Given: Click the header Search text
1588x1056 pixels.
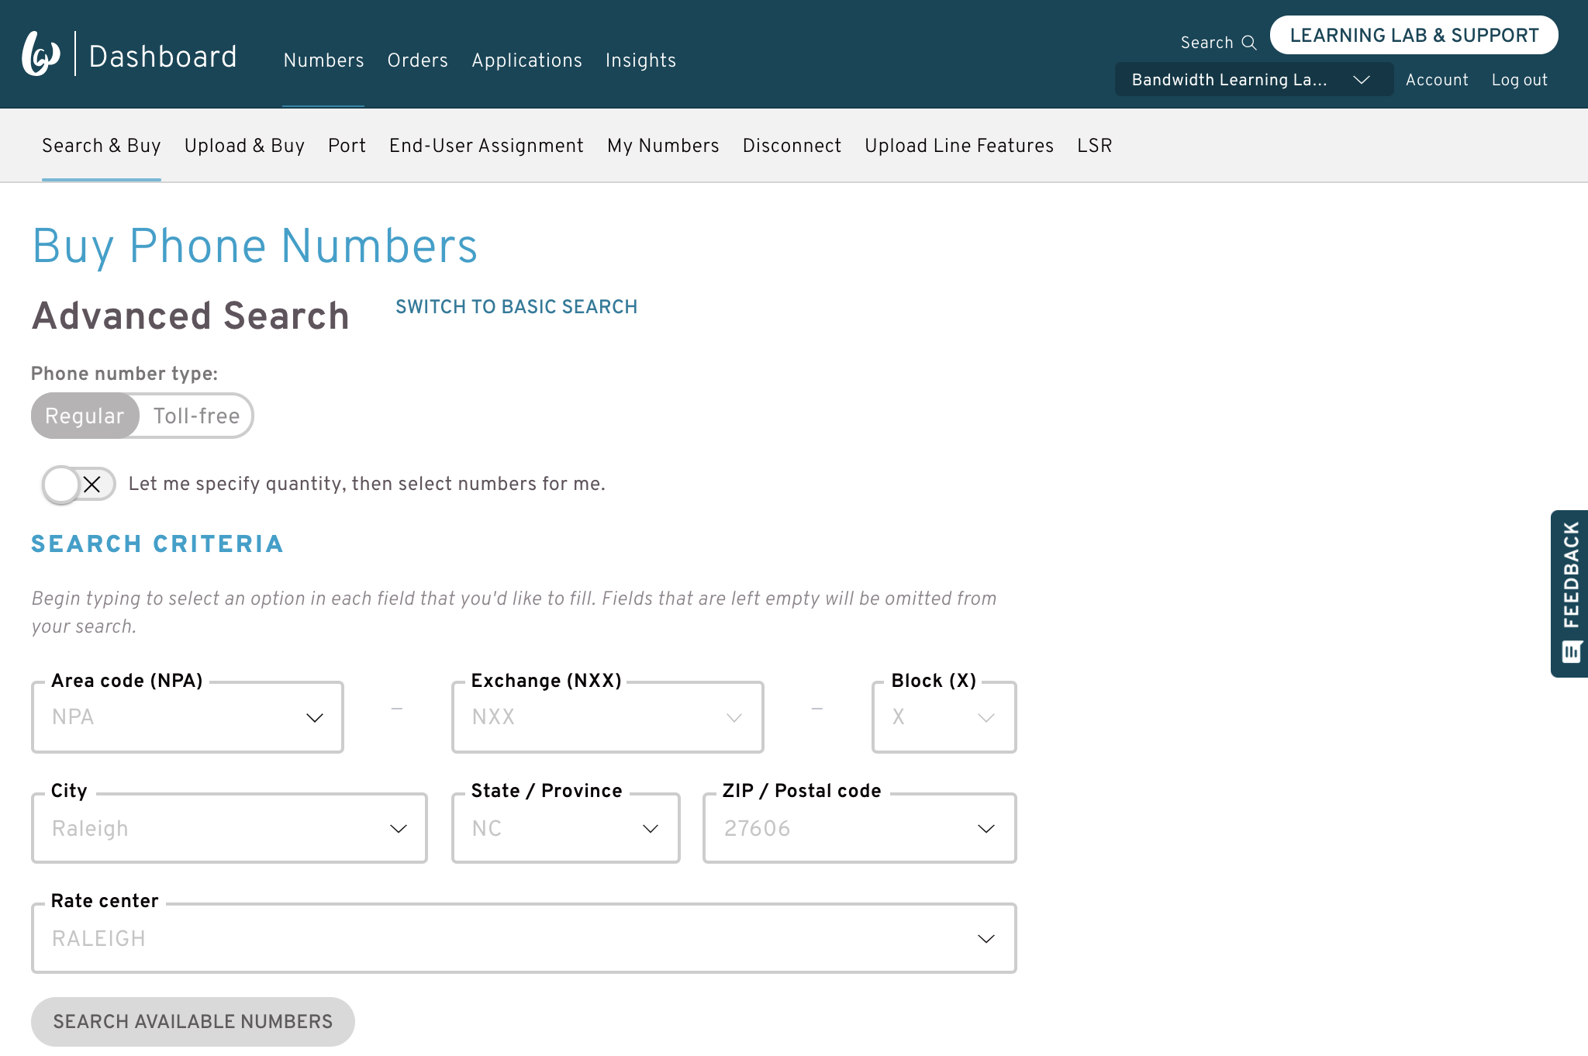Looking at the screenshot, I should click(x=1207, y=43).
